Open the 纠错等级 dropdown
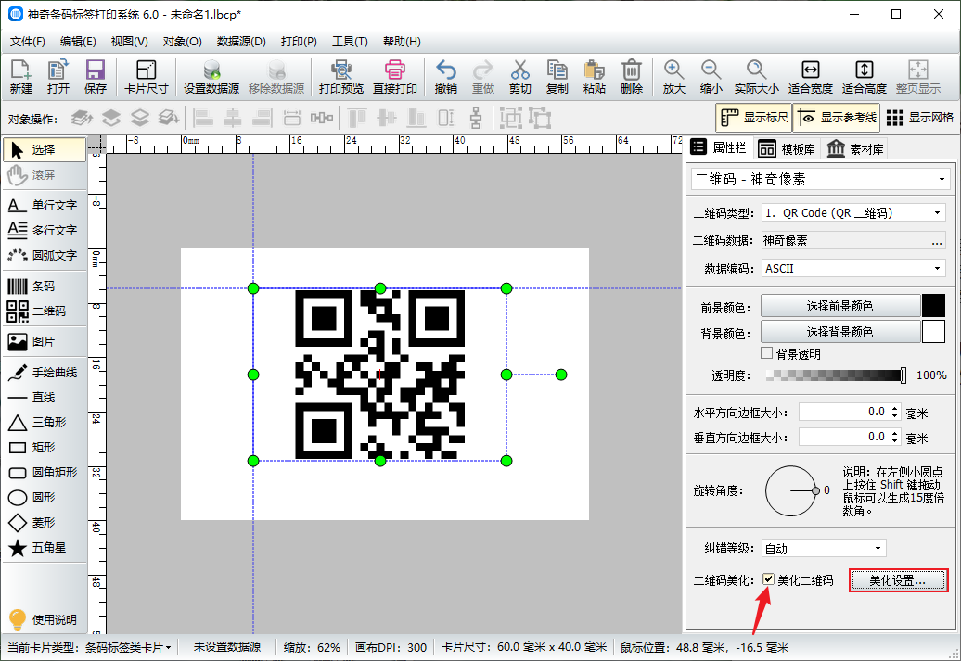The image size is (961, 661). tap(823, 549)
